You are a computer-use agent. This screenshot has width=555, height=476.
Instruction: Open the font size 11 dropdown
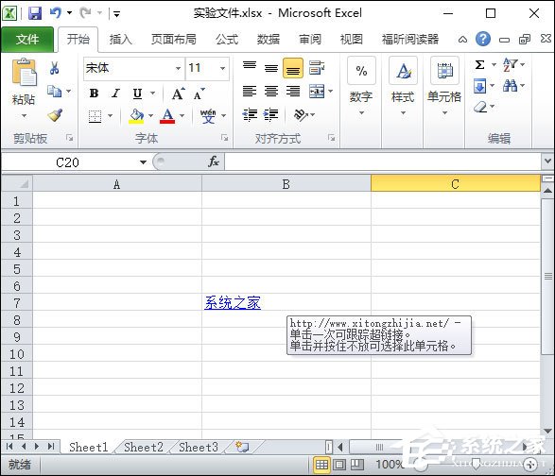[222, 68]
